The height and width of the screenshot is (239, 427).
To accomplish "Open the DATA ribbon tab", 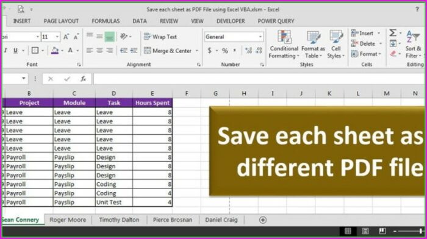I will tap(140, 21).
